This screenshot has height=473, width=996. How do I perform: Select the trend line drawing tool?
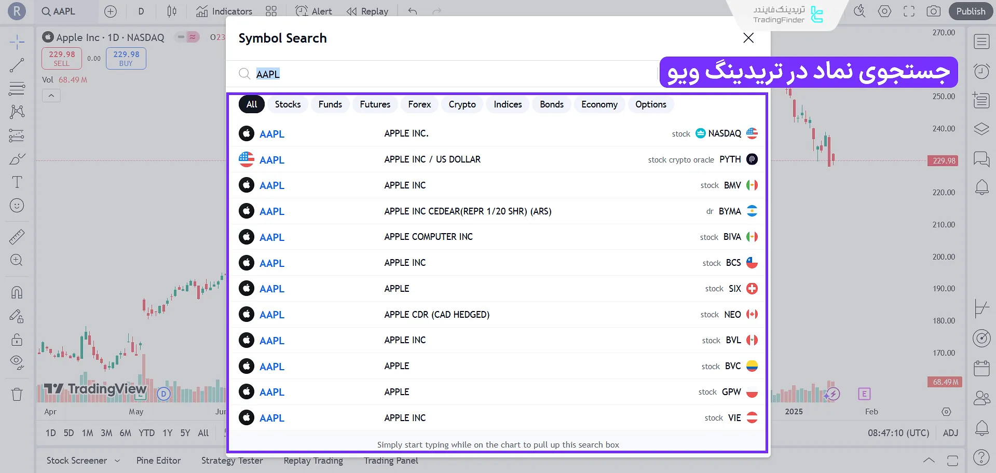17,65
